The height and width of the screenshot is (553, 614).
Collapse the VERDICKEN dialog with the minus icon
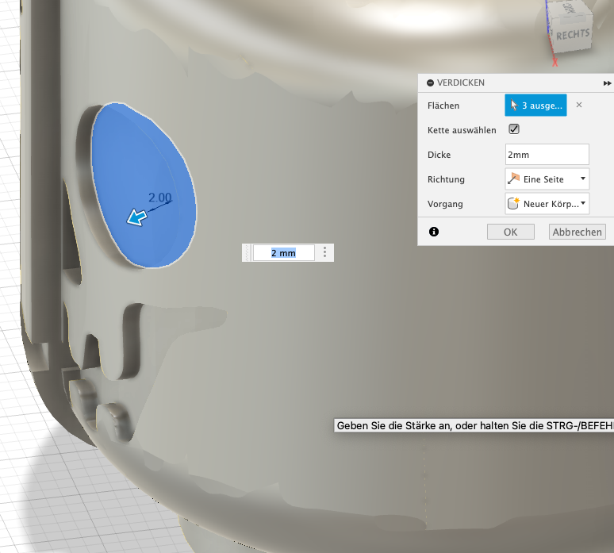tap(430, 83)
